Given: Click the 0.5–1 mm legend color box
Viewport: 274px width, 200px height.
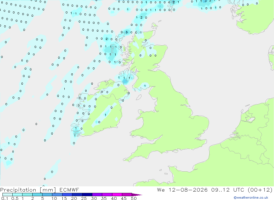Looking at the screenshot, I should coord(18,195).
